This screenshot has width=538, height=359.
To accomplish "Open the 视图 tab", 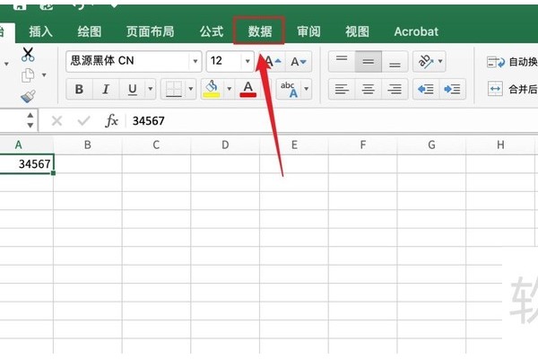I will point(357,31).
